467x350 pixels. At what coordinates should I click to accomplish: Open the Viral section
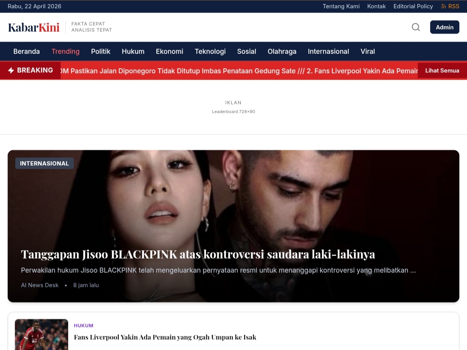click(367, 51)
